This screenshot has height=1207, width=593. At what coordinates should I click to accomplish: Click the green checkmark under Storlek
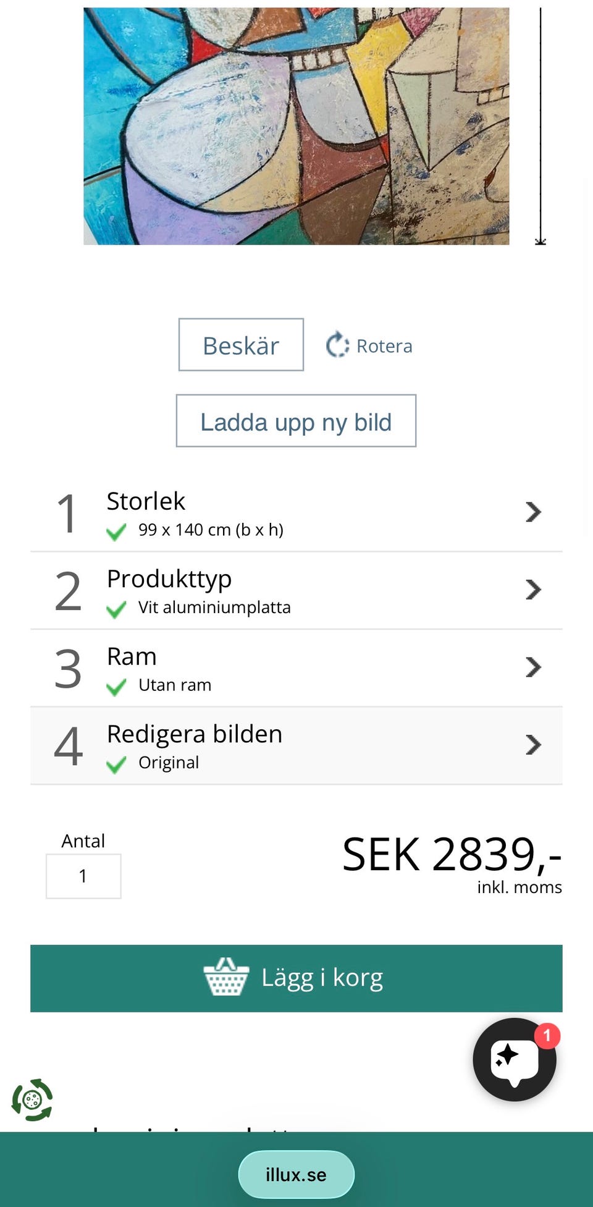click(116, 532)
